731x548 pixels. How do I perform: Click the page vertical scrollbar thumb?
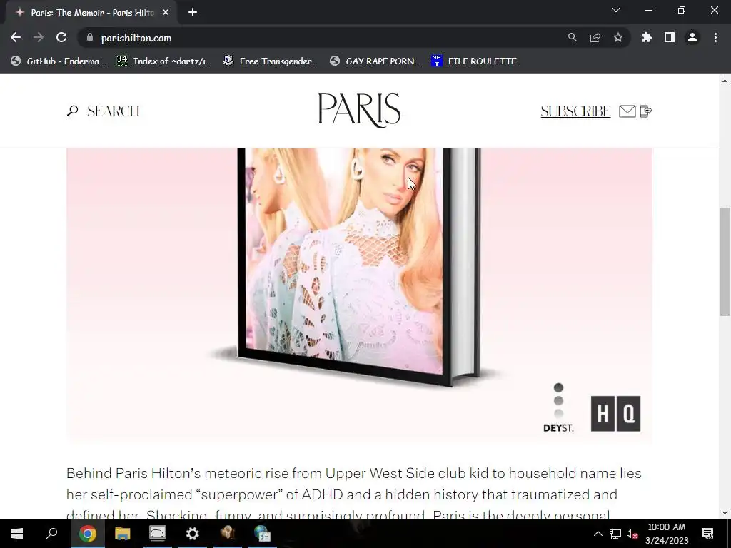pos(725,261)
